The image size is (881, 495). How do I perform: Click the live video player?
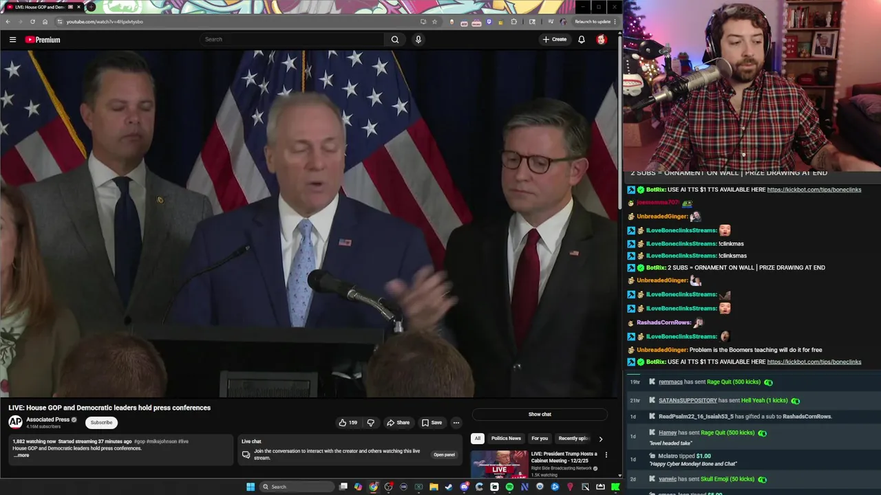tap(310, 223)
